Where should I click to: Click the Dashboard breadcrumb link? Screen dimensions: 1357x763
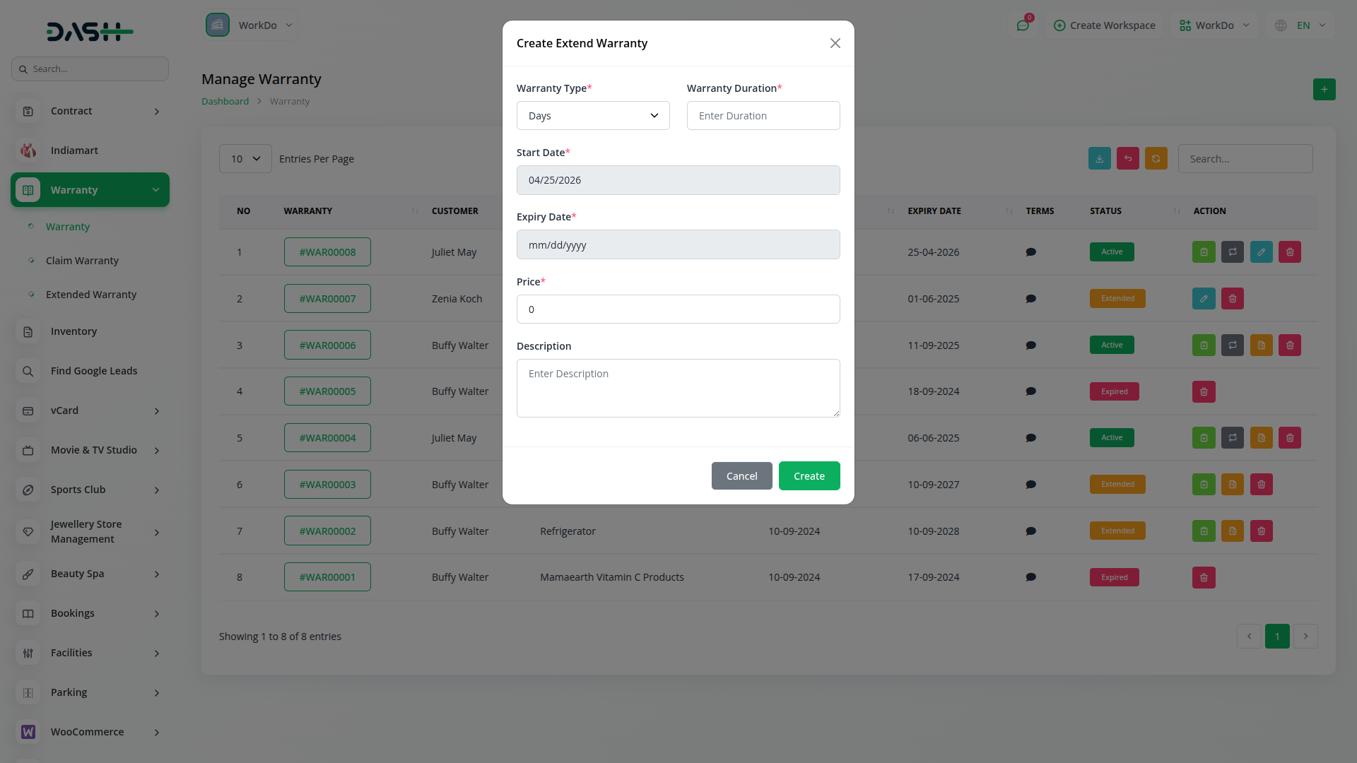pyautogui.click(x=225, y=102)
